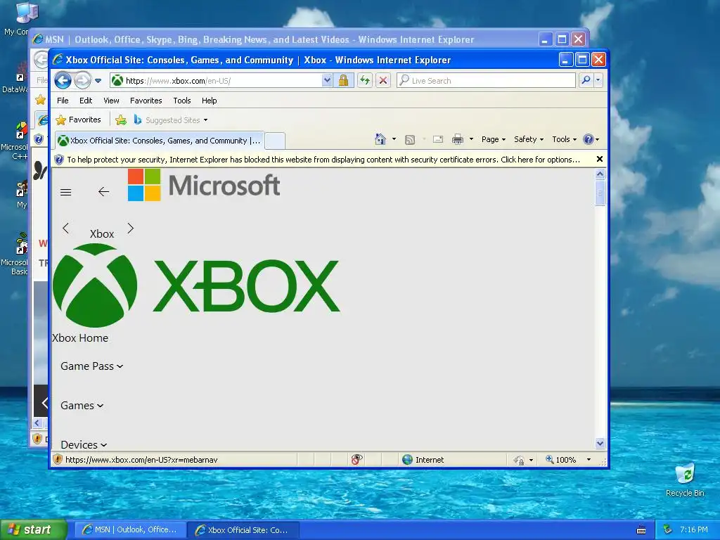This screenshot has height=540, width=720.
Task: Click the on-screen keyboard tray icon
Action: click(x=641, y=530)
